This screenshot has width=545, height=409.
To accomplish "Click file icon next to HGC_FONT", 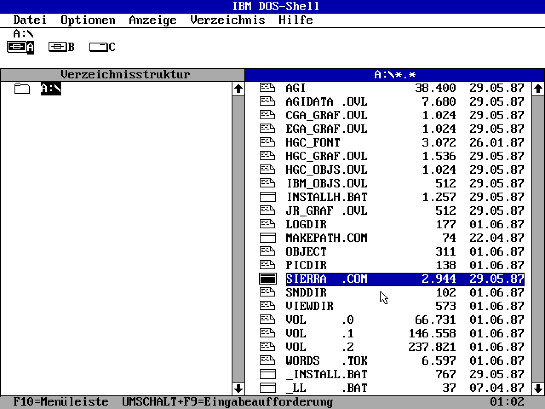I will tap(267, 142).
